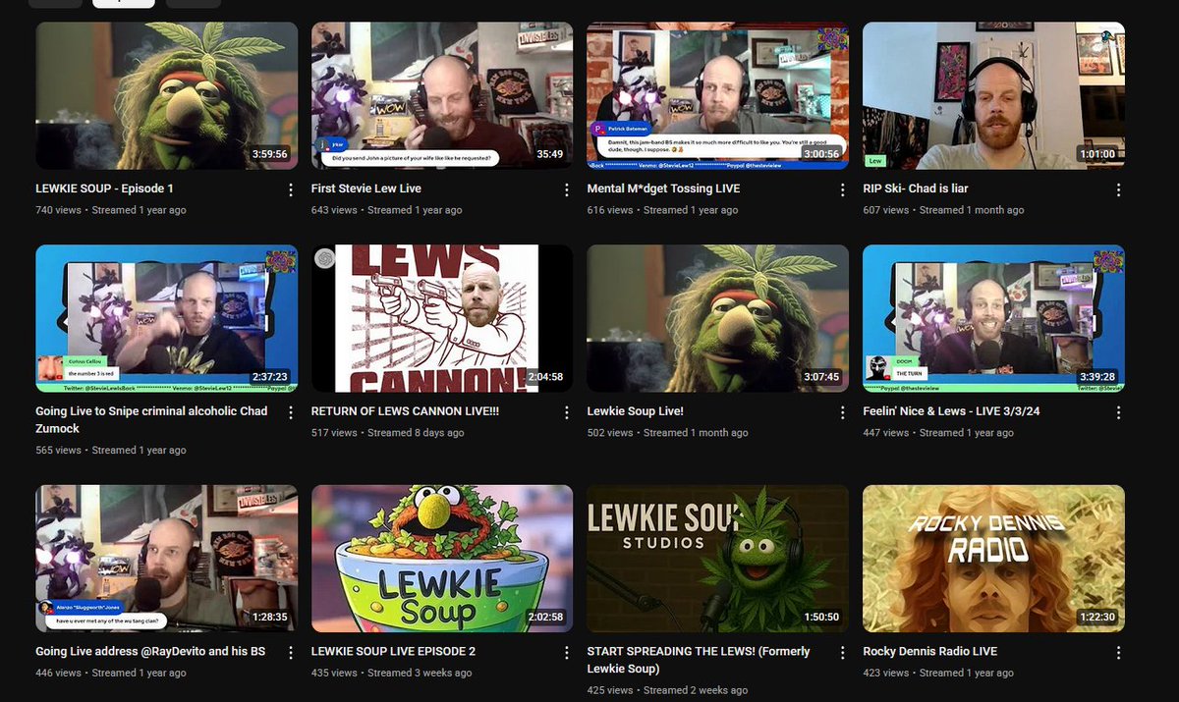Click title 'LEWKIE SOUP LIVE EPISODE 2'

(393, 652)
